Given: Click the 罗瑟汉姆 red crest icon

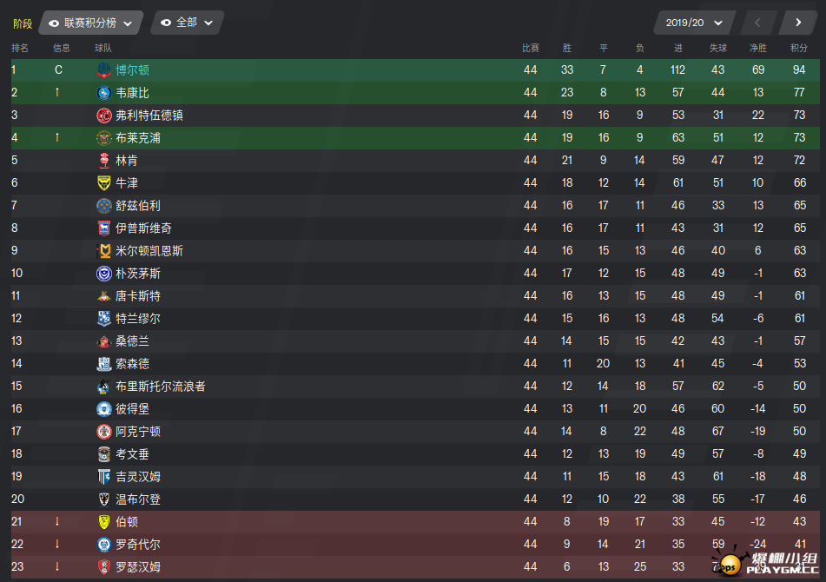Looking at the screenshot, I should (104, 566).
